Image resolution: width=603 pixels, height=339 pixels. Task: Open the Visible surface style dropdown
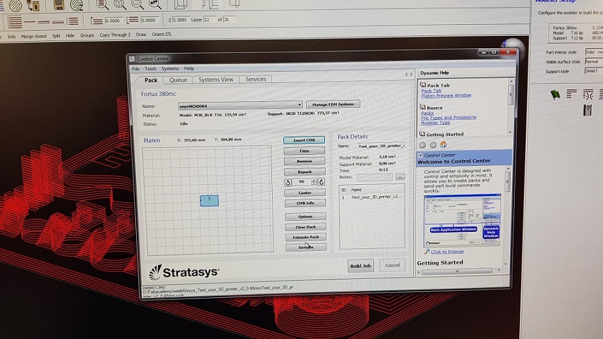(594, 61)
